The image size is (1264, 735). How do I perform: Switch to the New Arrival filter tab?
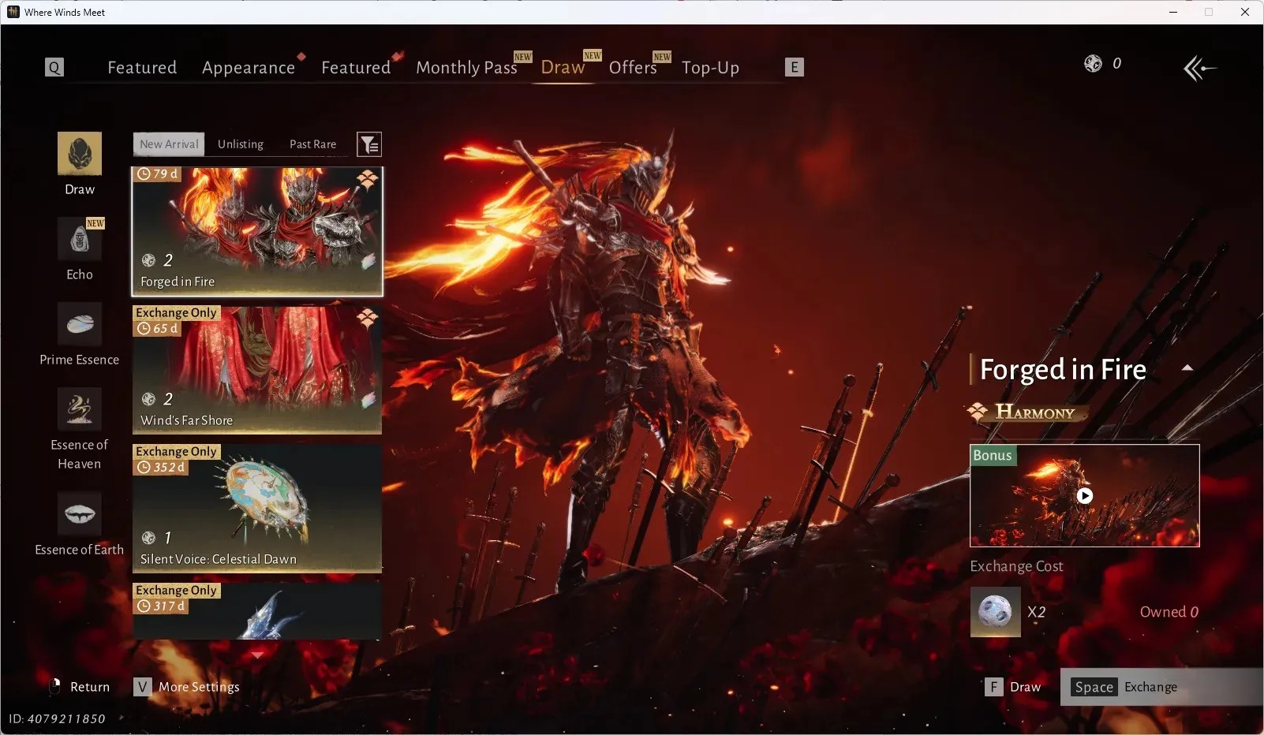coord(169,144)
